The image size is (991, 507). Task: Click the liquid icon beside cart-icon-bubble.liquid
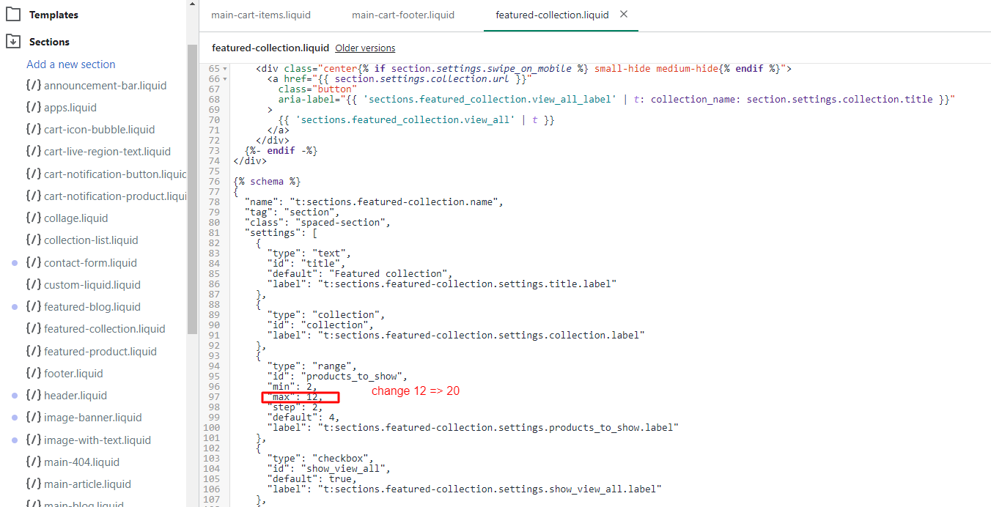click(x=34, y=130)
